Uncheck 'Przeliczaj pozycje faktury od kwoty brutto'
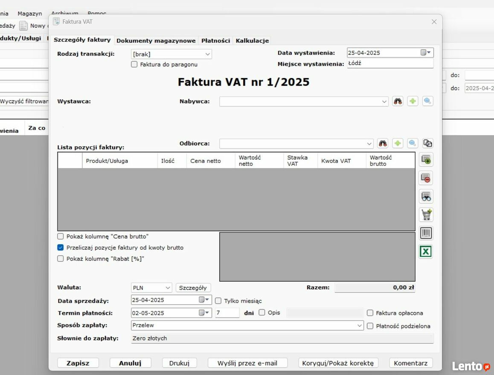 (x=61, y=248)
